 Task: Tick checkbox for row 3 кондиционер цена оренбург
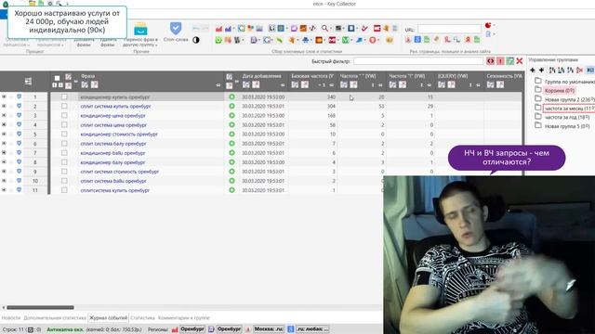[64, 115]
